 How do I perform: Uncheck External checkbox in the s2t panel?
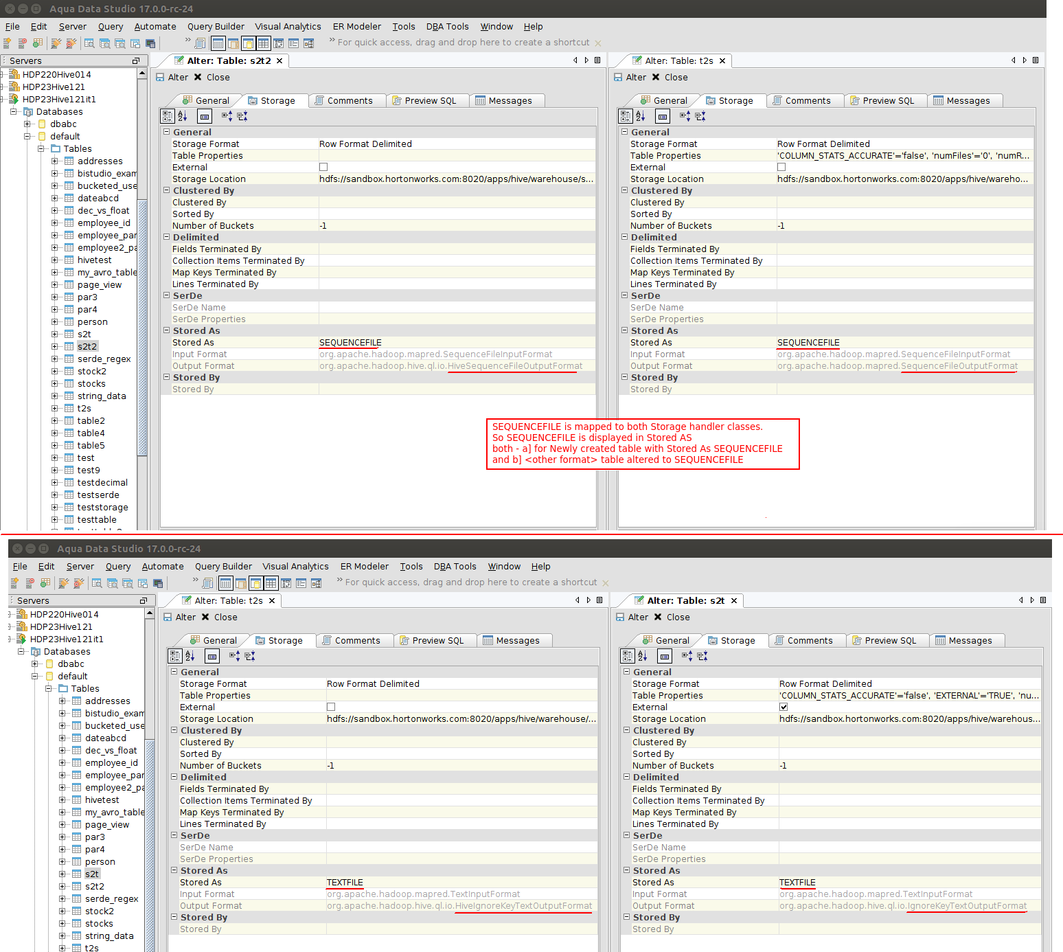(x=784, y=707)
